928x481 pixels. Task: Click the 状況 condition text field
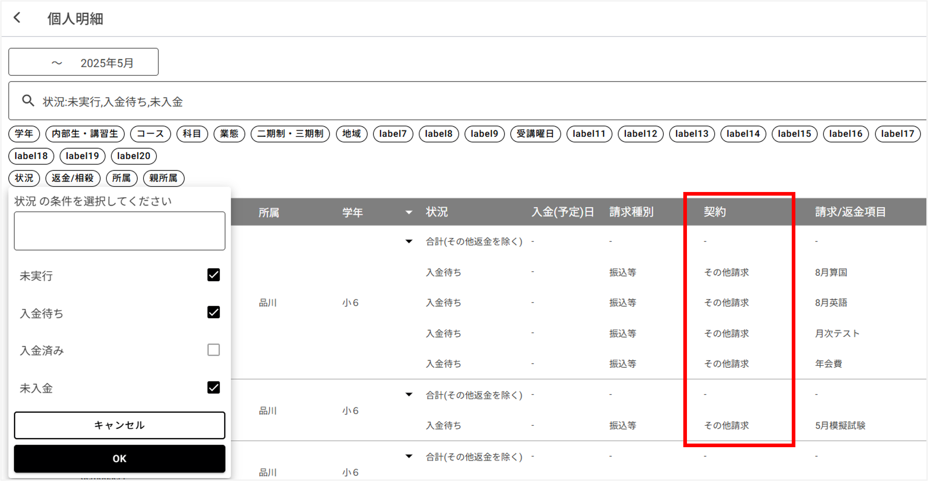(119, 231)
